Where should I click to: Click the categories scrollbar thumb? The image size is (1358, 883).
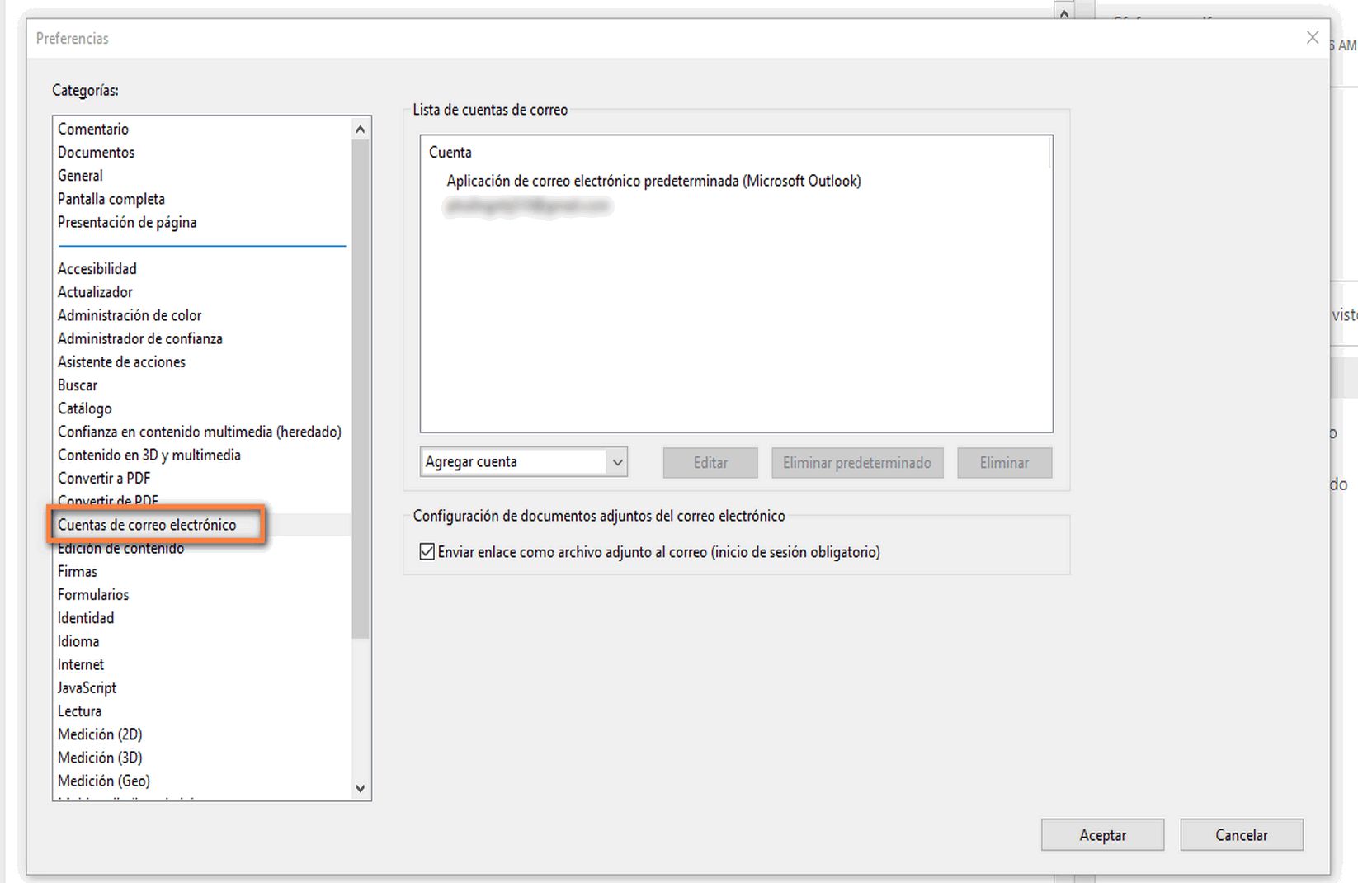point(360,388)
